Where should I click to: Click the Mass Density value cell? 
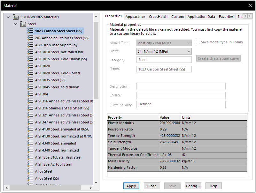(x=170, y=161)
